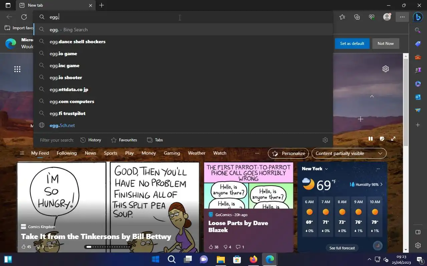The image size is (427, 266).
Task: Click See full forecast button
Action: pyautogui.click(x=342, y=248)
